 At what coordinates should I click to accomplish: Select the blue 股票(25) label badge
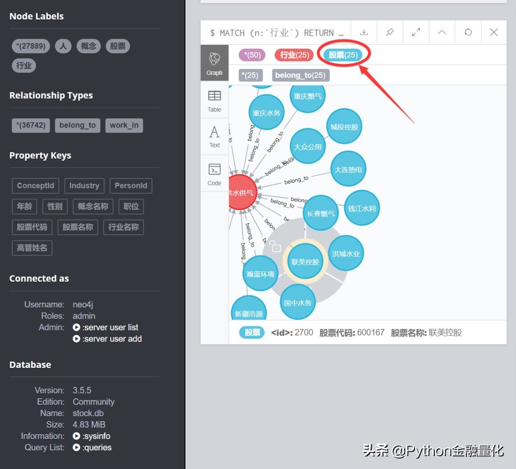coord(343,55)
